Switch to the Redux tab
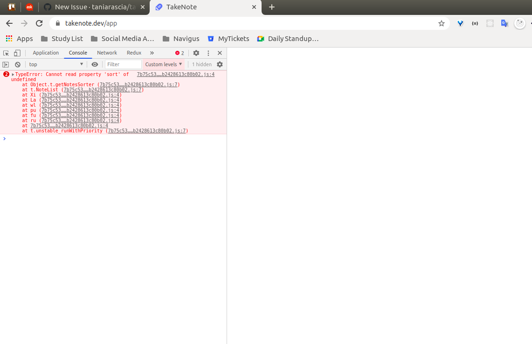Viewport: 532px width, 344px height. [x=134, y=53]
